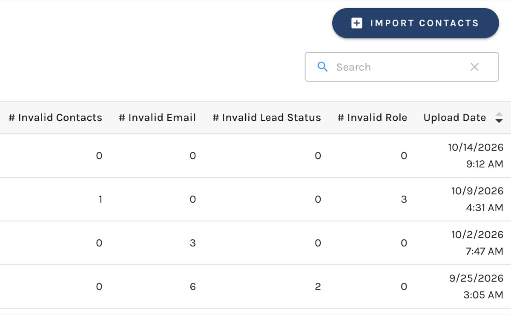Click Invalid Lead Status value 2 in 9/25/2026 row
Screen dimensions: 511x315
(318, 287)
